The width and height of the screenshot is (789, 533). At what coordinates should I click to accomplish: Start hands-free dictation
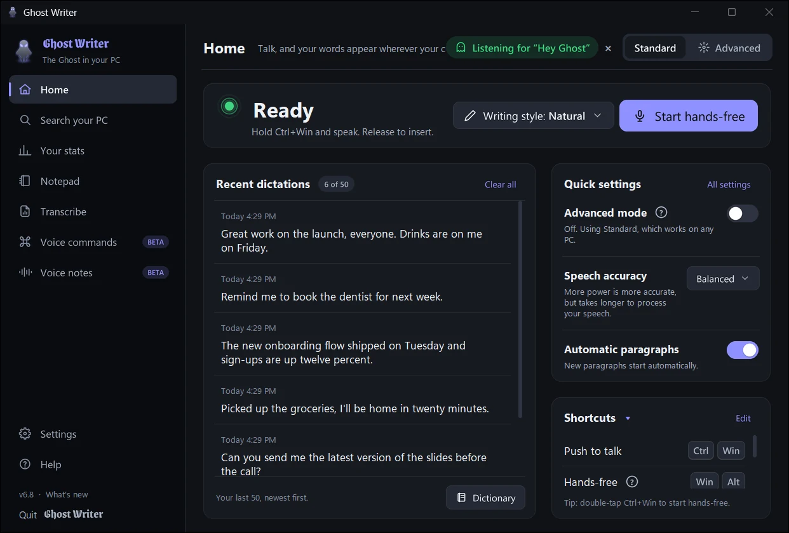689,116
